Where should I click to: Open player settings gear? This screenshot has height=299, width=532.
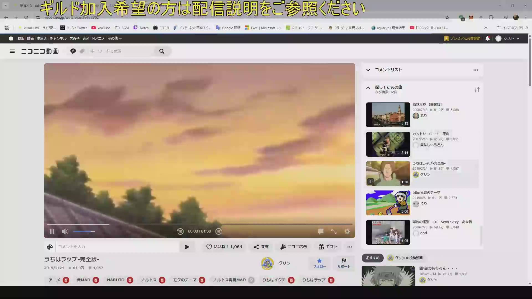pyautogui.click(x=347, y=231)
